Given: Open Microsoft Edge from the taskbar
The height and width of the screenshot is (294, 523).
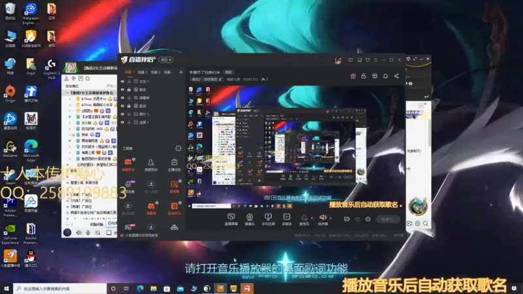Looking at the screenshot, I should [x=140, y=289].
